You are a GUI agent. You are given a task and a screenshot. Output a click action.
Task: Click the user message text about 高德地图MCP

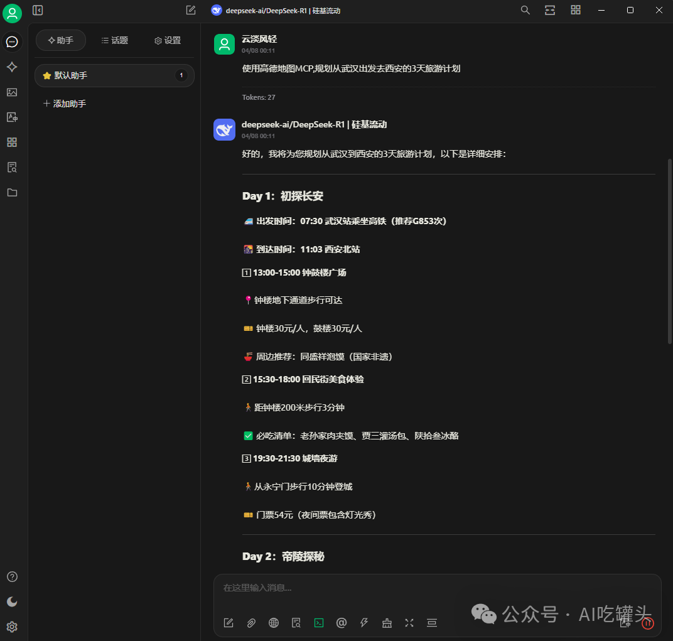tap(351, 68)
